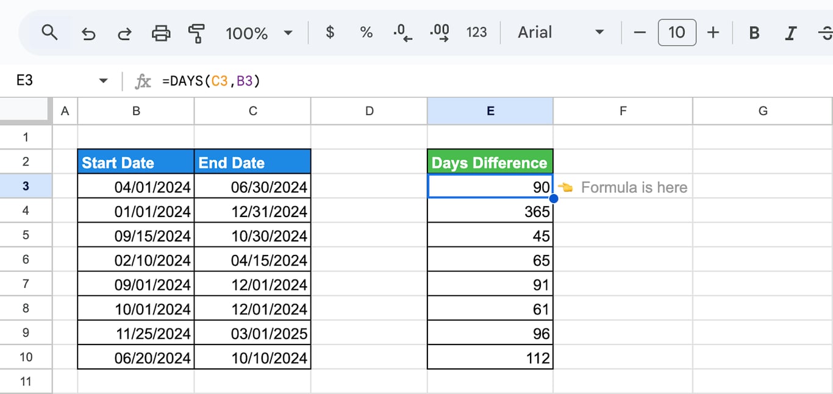
Task: Click the End Date header cell
Action: [x=252, y=162]
